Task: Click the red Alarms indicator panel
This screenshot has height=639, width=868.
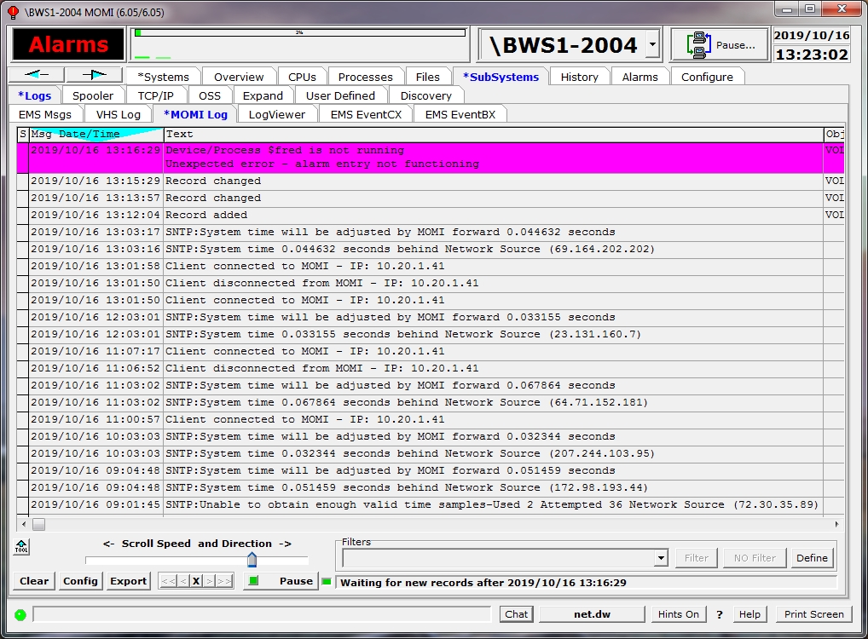Action: click(x=68, y=45)
